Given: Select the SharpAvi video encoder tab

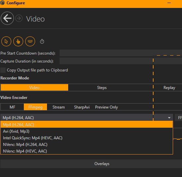Looking at the screenshot, I should click(x=82, y=107).
